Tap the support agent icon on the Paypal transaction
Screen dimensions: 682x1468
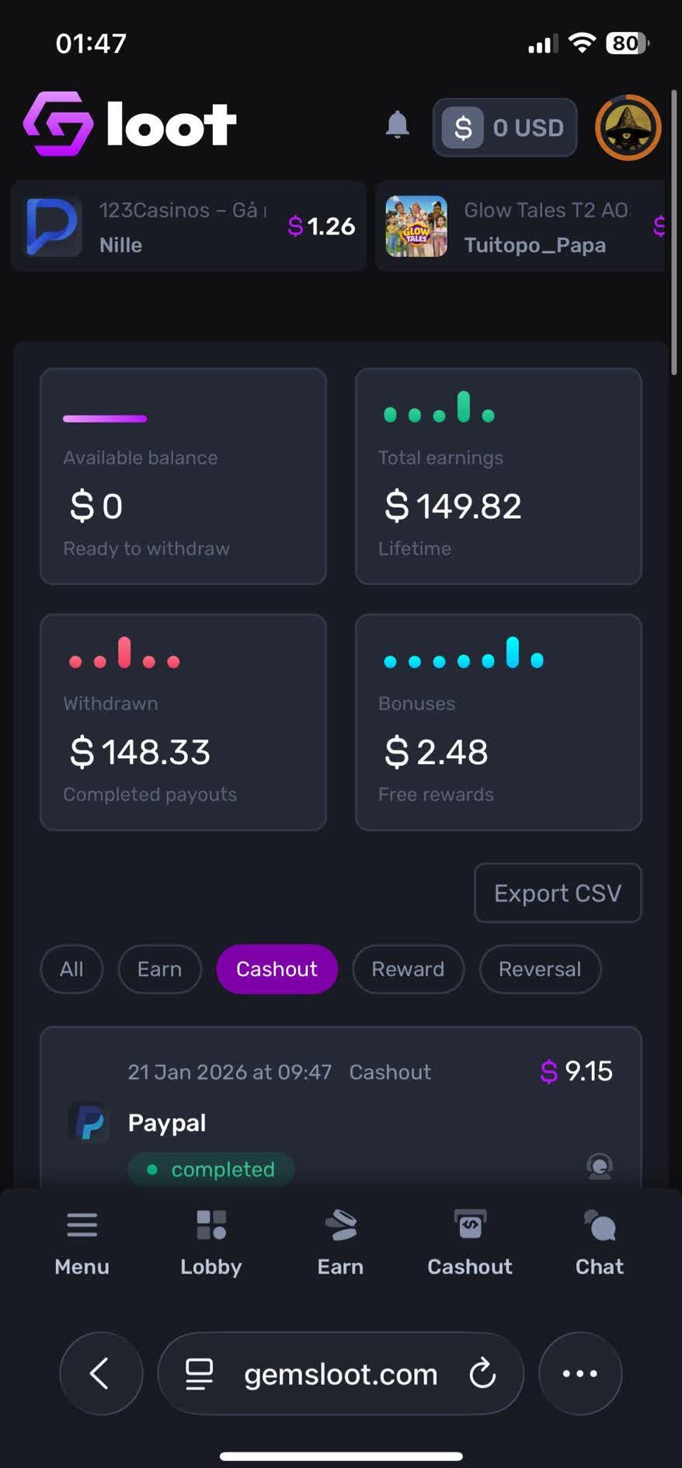tap(599, 1167)
